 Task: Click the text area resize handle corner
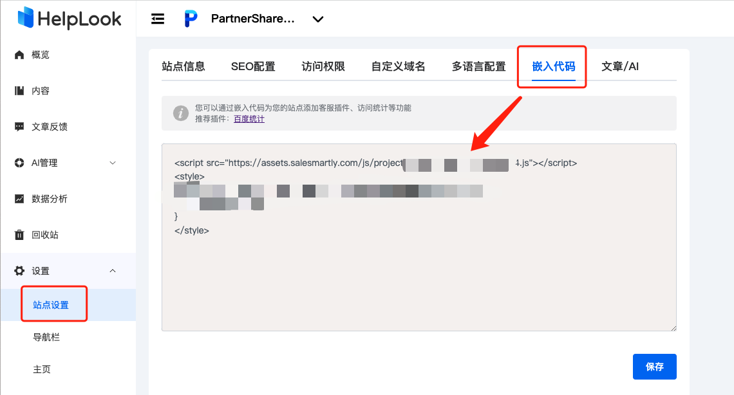point(673,327)
